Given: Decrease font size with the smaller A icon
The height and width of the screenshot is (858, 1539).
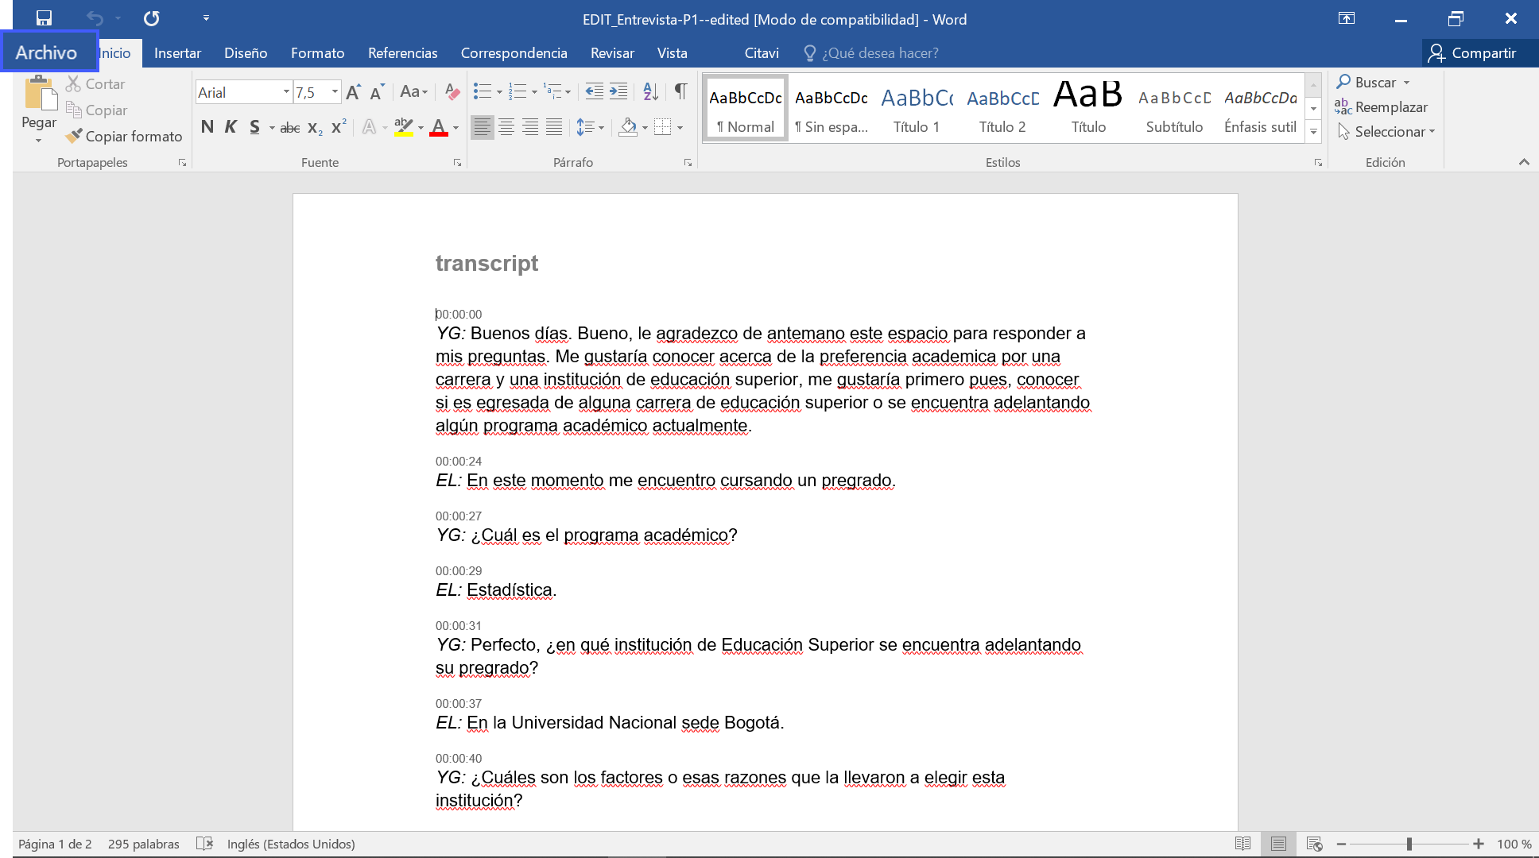Looking at the screenshot, I should (377, 92).
